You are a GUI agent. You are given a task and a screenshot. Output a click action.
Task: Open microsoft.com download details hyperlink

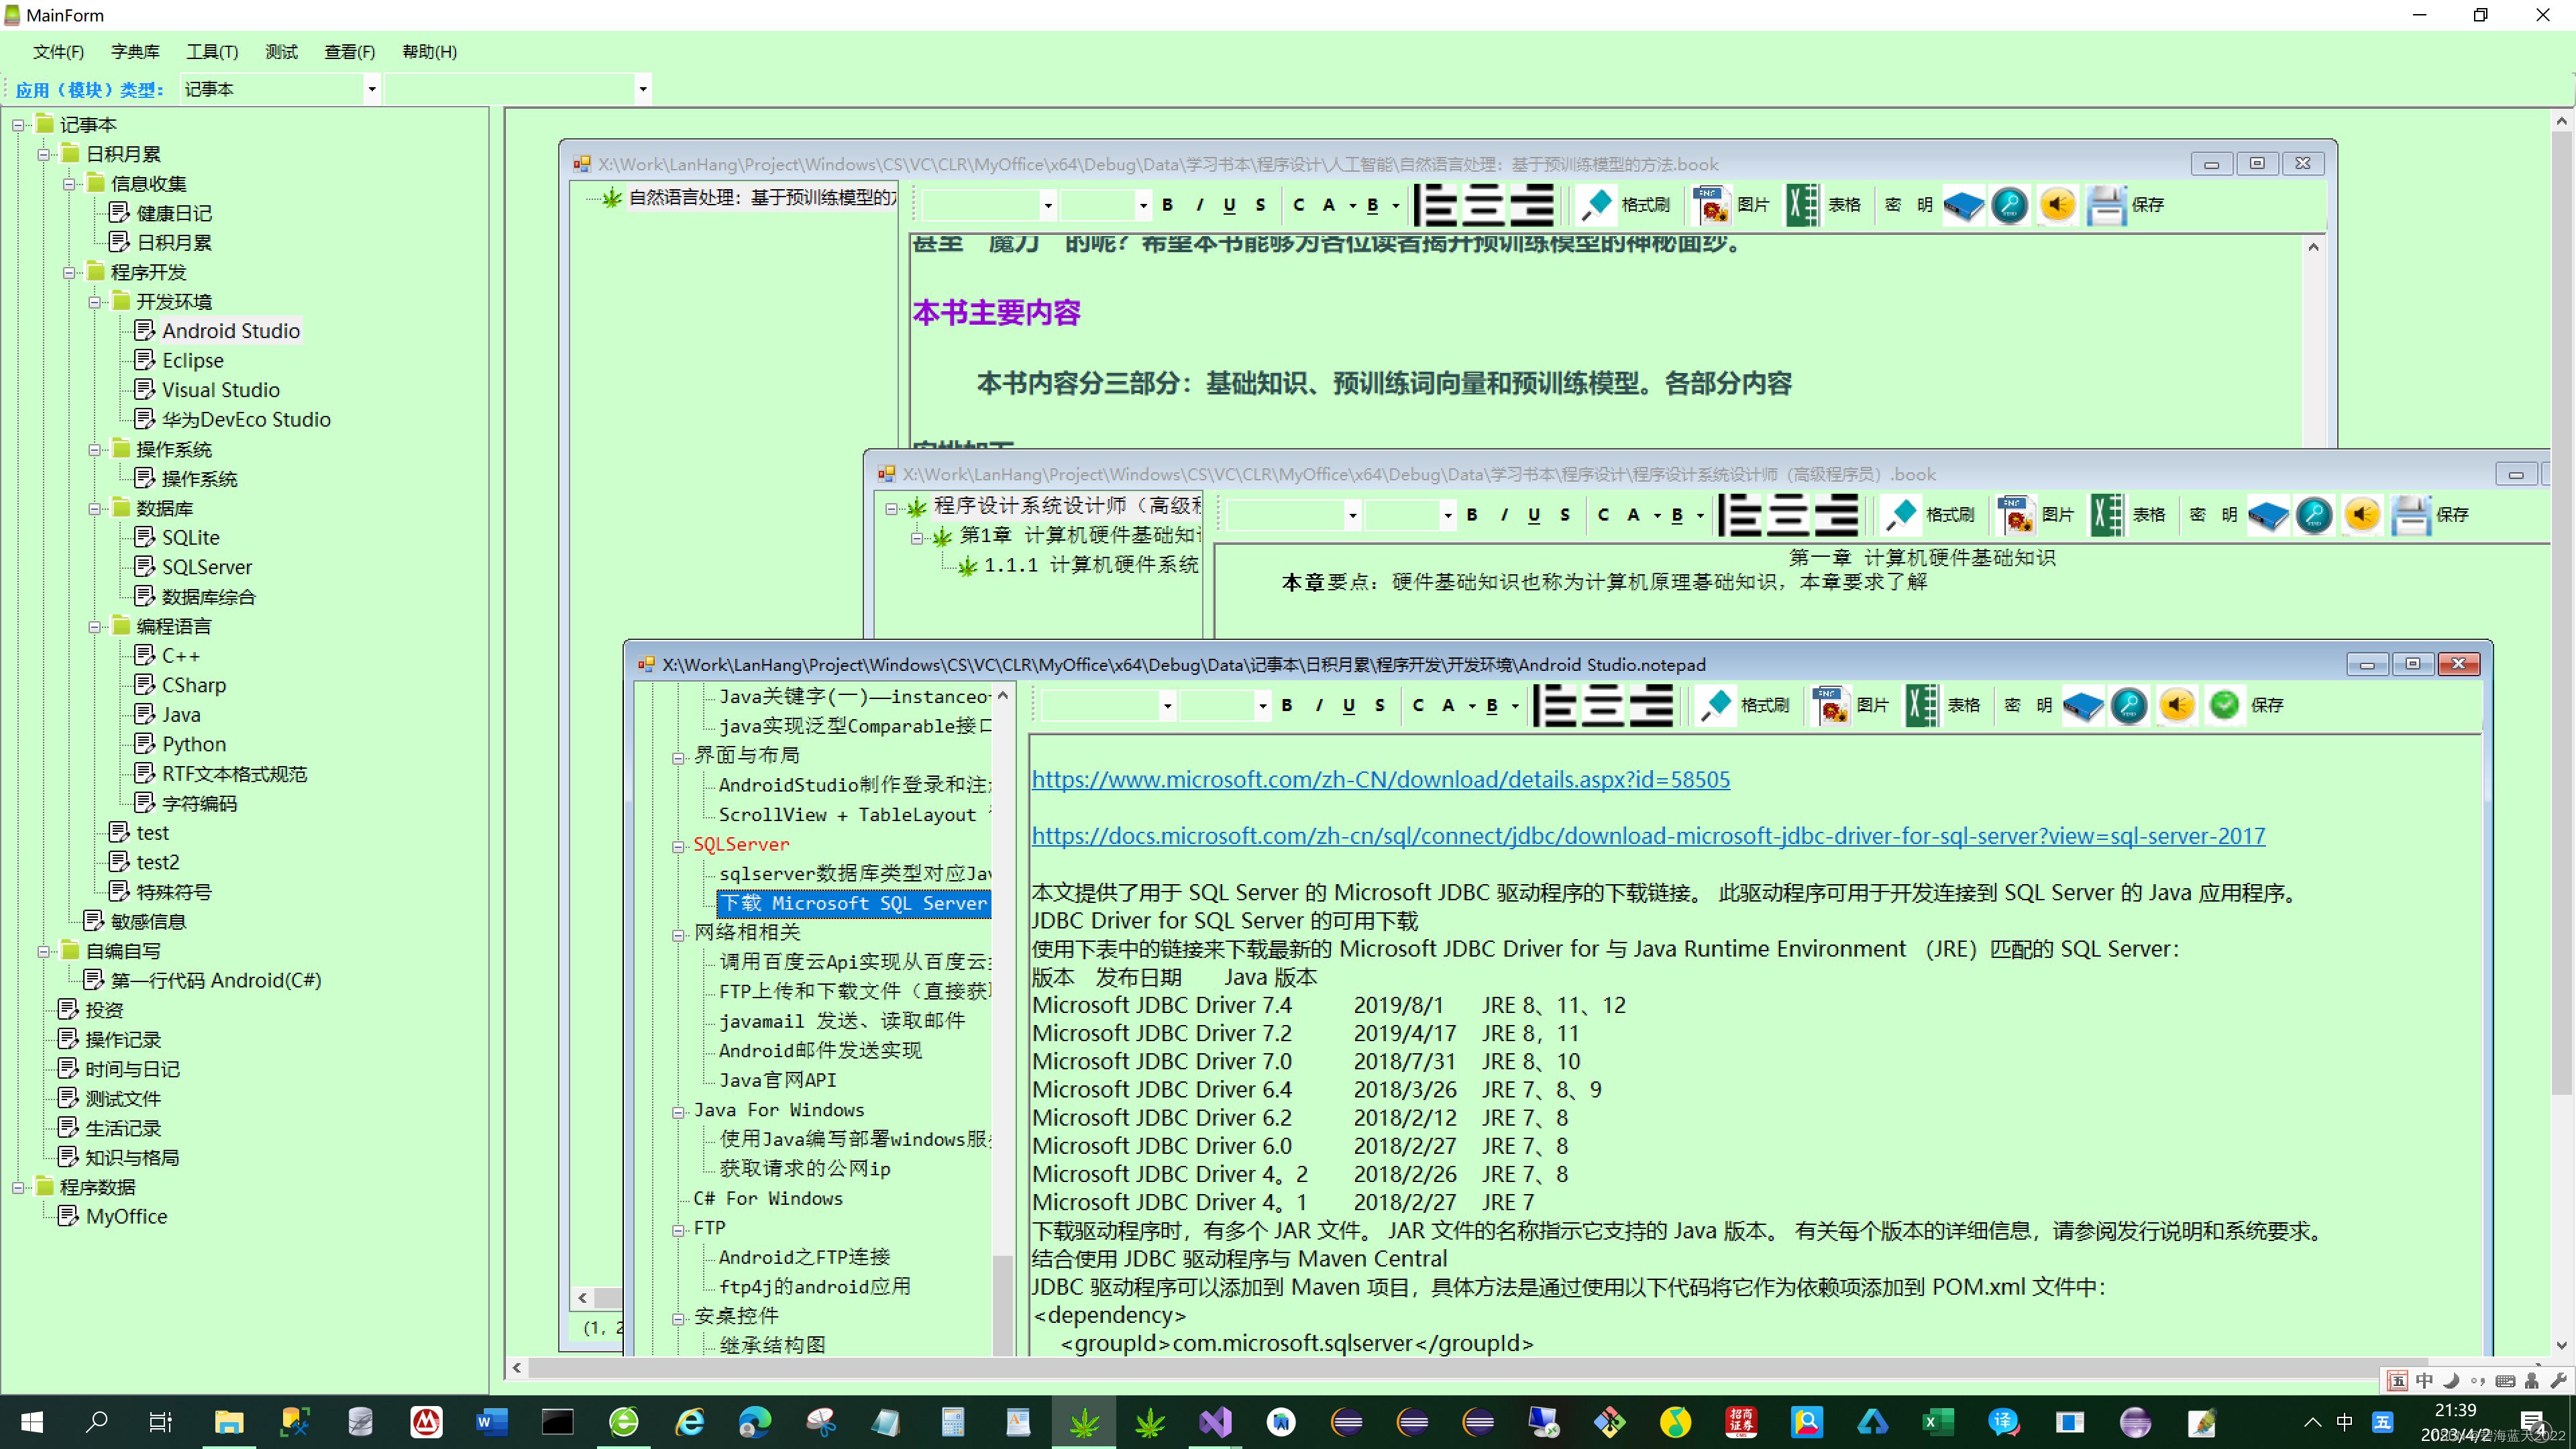tap(1380, 780)
